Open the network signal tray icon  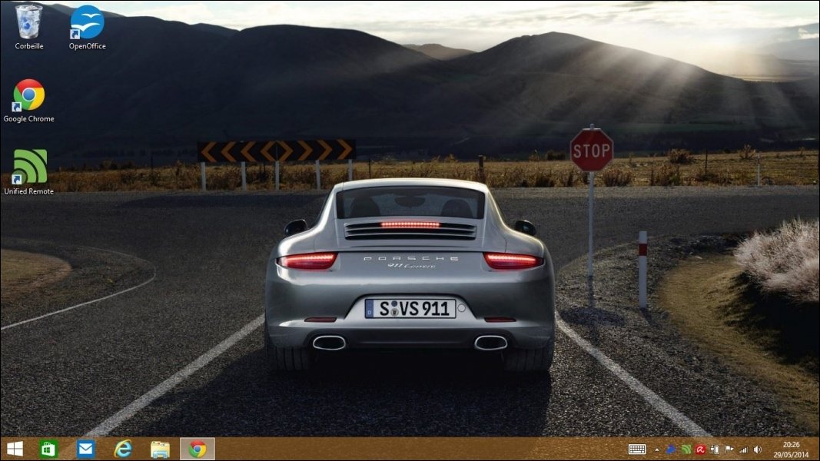743,449
